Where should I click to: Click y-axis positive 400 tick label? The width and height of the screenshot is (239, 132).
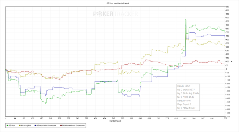click(228, 40)
